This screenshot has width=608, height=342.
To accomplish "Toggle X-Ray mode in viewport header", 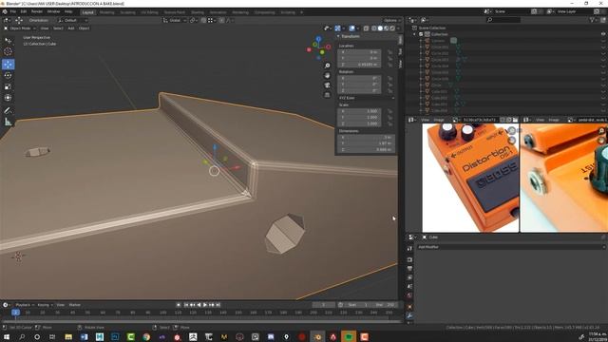I will click(x=366, y=28).
